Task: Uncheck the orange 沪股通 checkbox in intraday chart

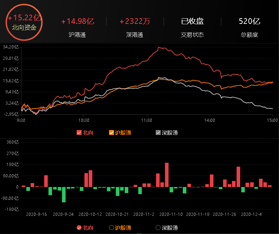Action: pyautogui.click(x=112, y=132)
